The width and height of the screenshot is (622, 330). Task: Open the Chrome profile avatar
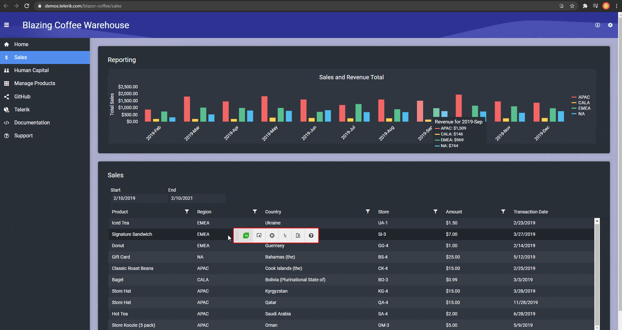point(606,6)
